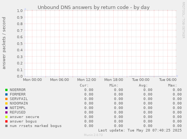Click NXDOMAIN's Avg value 0.00
The height and width of the screenshot is (139, 187).
tap(148, 103)
